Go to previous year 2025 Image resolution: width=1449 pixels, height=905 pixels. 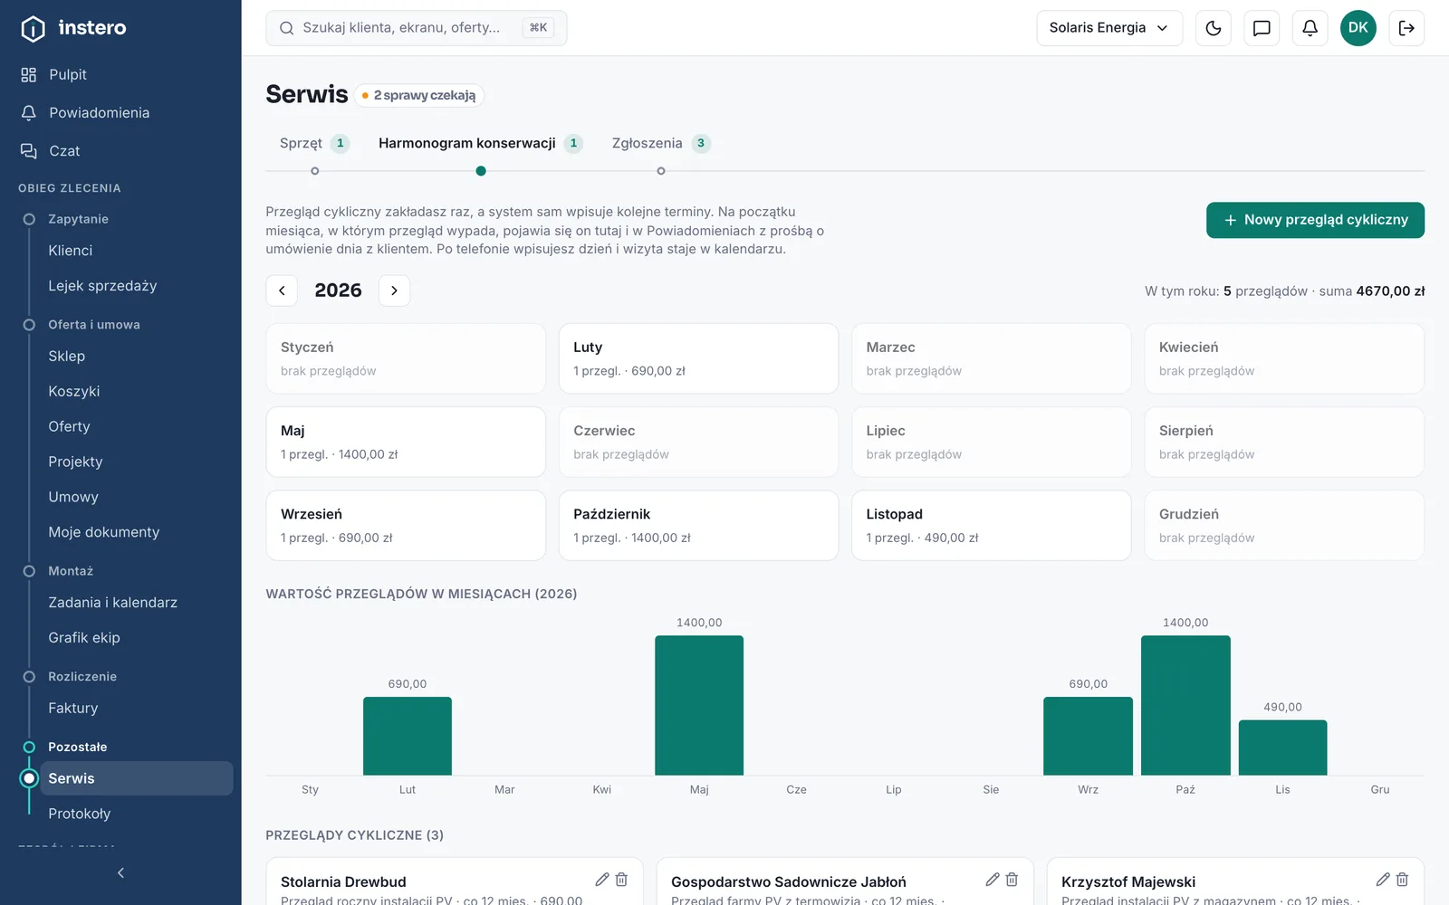(282, 291)
